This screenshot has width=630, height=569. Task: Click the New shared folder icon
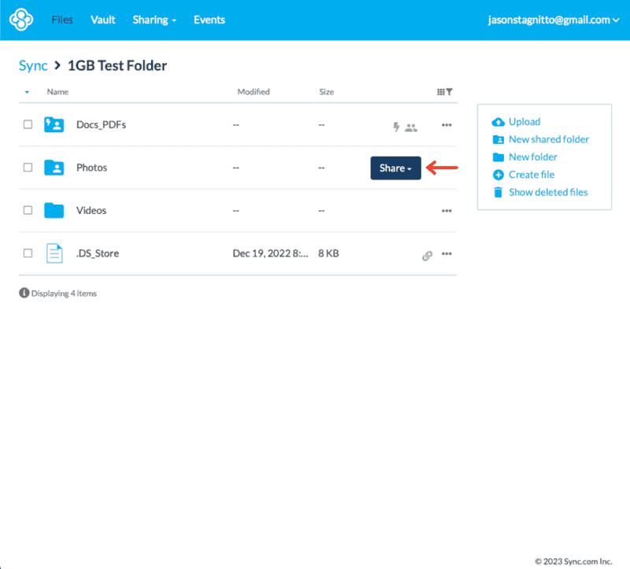(500, 139)
